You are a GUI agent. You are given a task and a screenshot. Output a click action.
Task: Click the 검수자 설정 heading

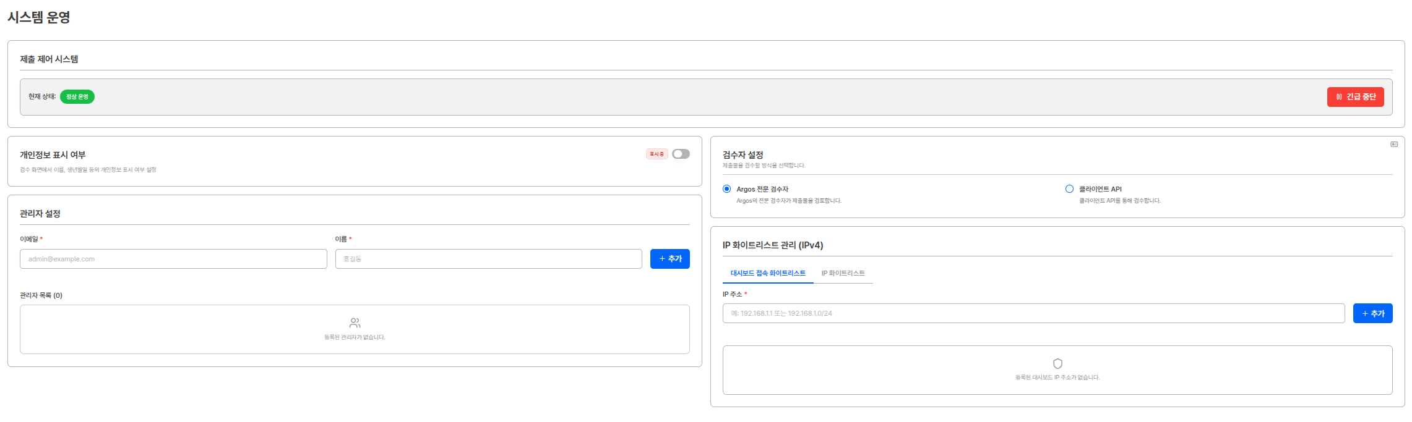[x=743, y=155]
